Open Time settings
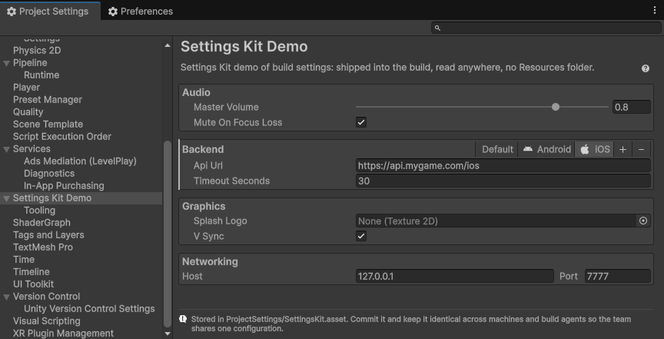The image size is (664, 339). pos(24,259)
